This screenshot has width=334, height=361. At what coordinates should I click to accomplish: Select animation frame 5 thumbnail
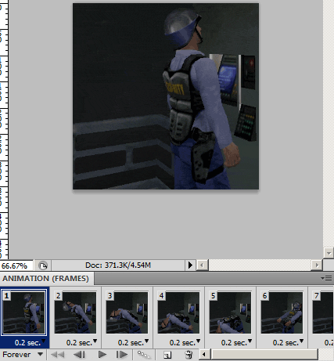(x=230, y=312)
